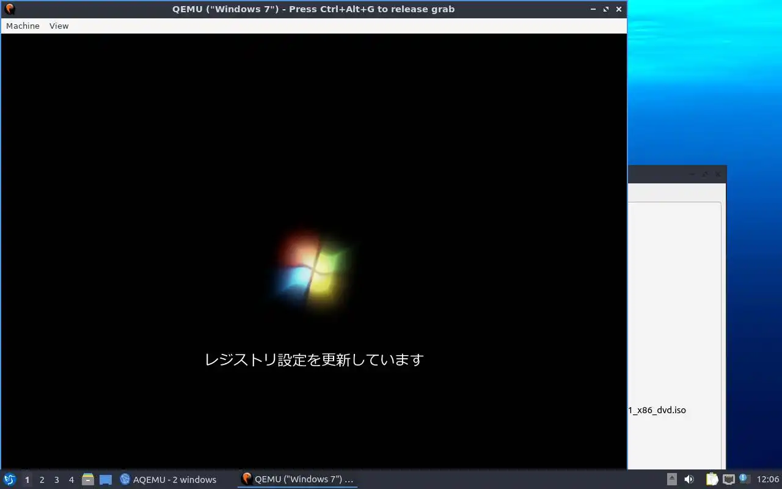Click the show desktop icon in taskbar
782x489 pixels.
(106, 479)
